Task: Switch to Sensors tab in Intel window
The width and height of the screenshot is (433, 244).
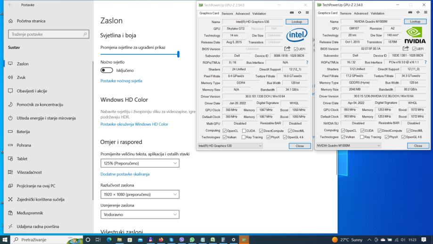Action: tap(227, 14)
